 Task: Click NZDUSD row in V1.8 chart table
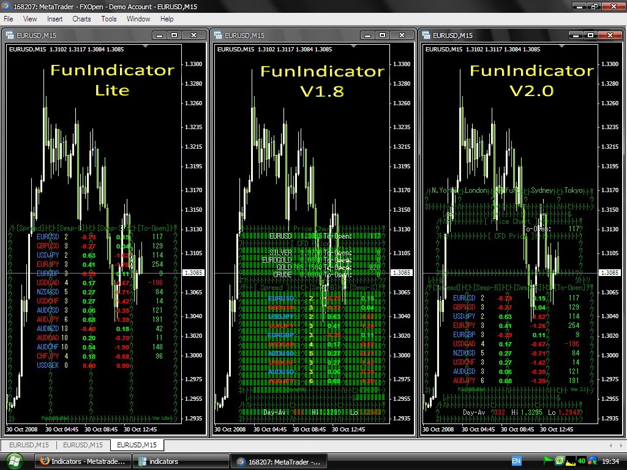tap(321, 353)
